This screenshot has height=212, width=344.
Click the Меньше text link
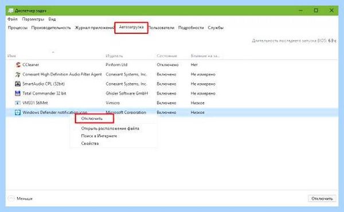coord(25,199)
